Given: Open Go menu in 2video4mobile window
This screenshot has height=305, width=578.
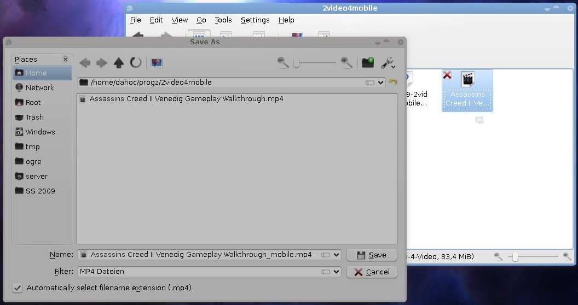Looking at the screenshot, I should click(x=201, y=20).
